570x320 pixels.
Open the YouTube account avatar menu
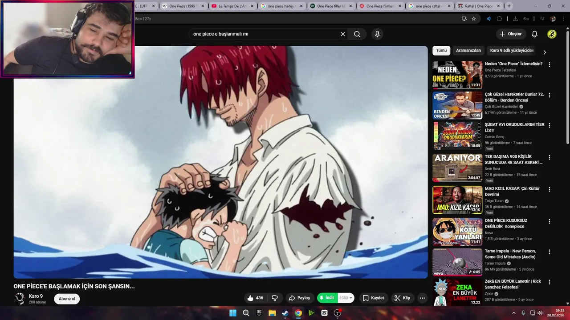click(x=552, y=34)
